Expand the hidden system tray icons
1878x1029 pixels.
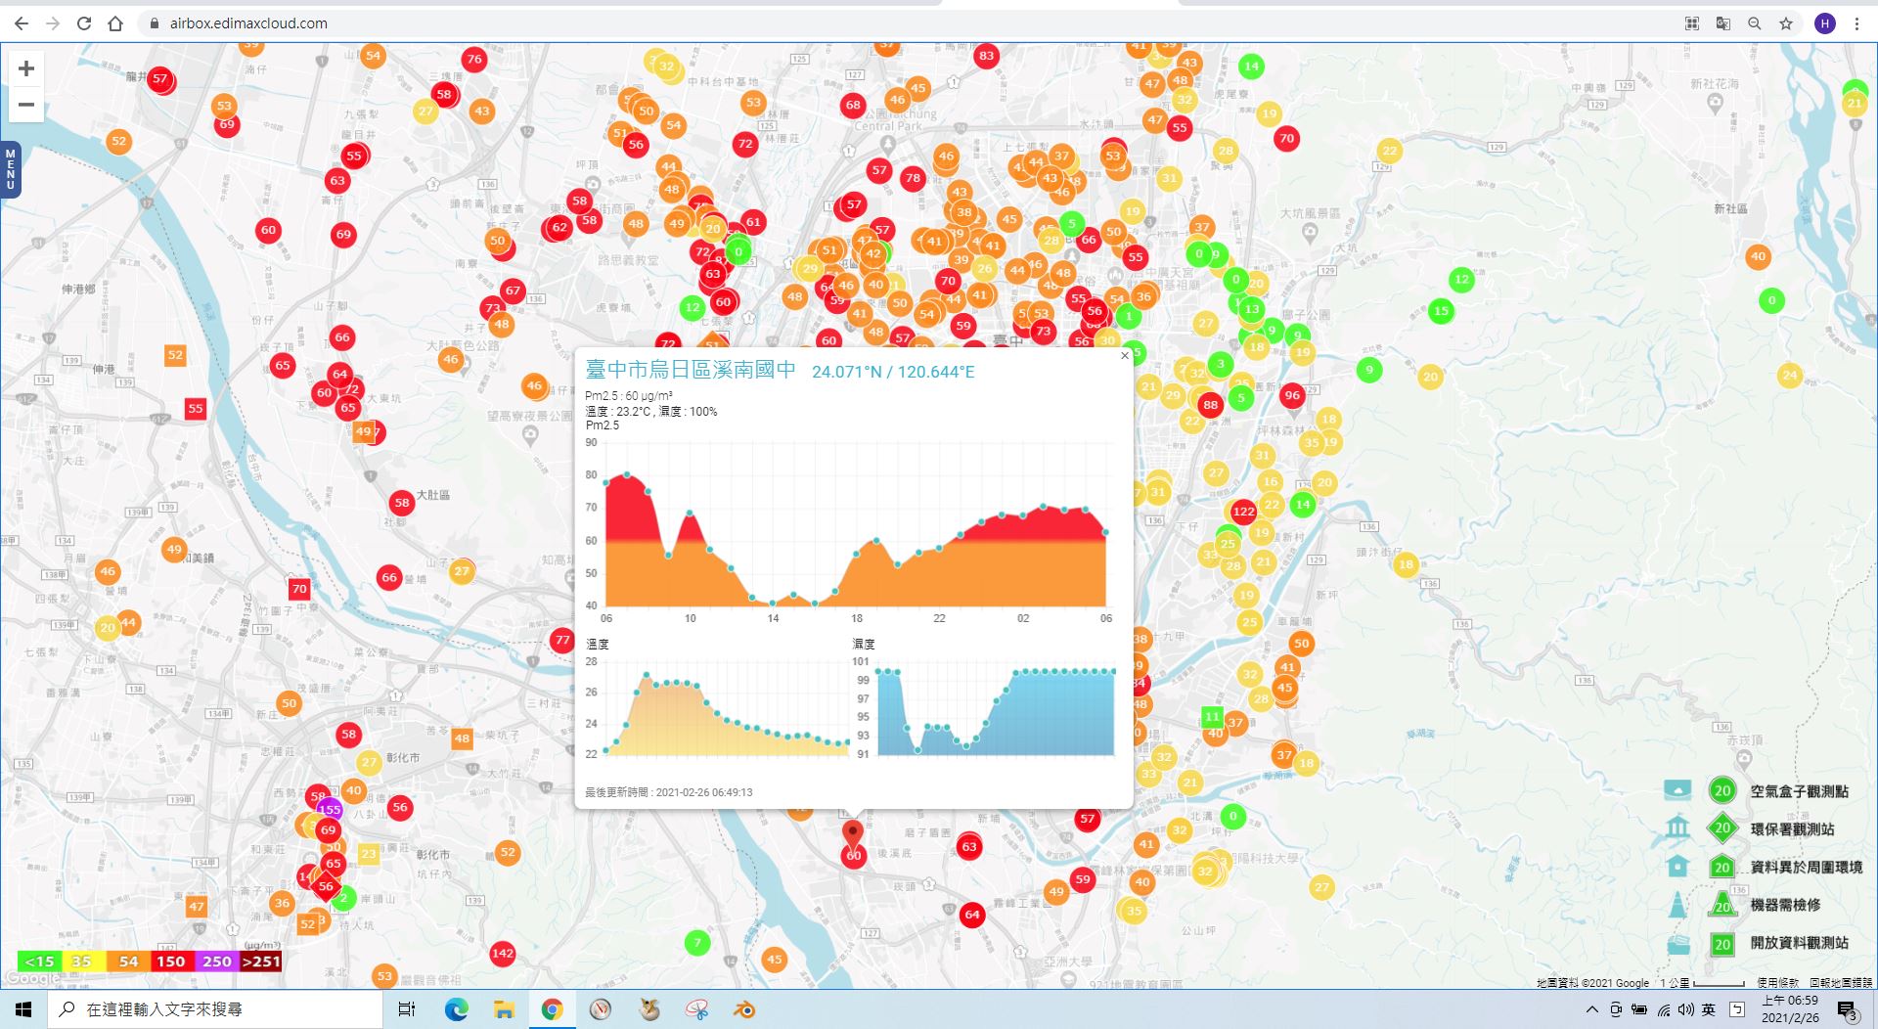click(1591, 1009)
